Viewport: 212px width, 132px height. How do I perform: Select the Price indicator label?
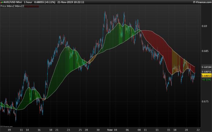coord(3,6)
